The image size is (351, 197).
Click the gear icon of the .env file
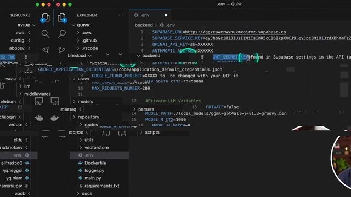tap(81, 155)
